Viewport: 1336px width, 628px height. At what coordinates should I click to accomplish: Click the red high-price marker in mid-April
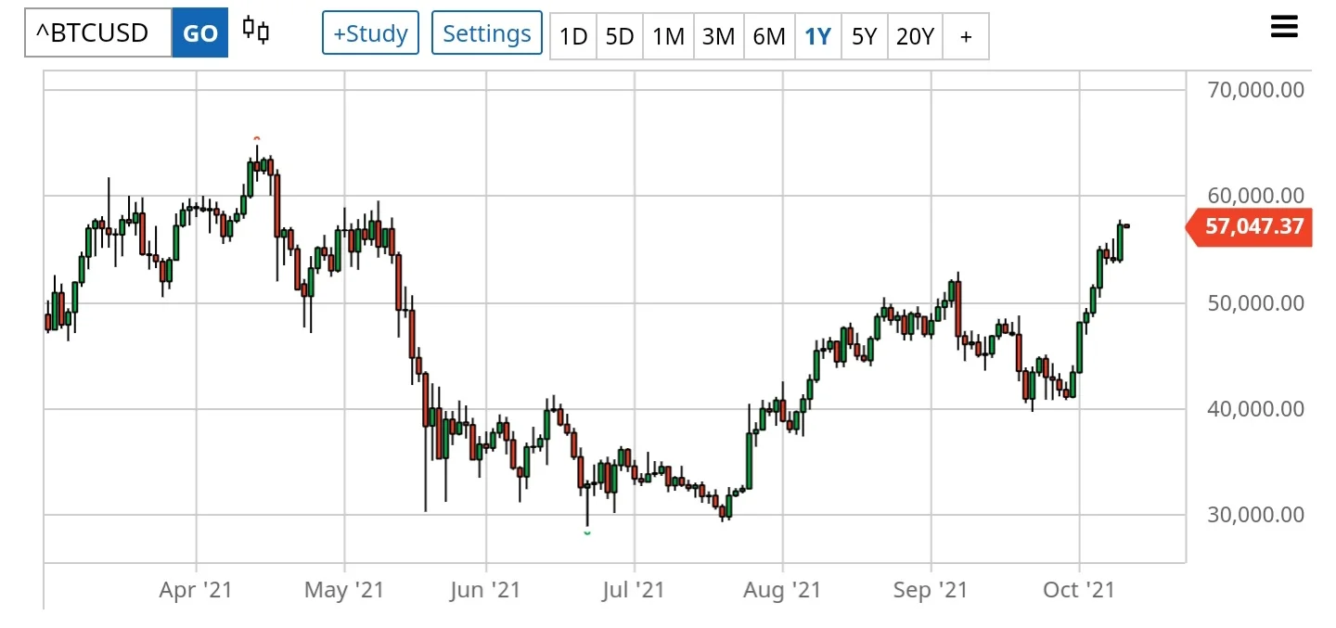coord(257,138)
